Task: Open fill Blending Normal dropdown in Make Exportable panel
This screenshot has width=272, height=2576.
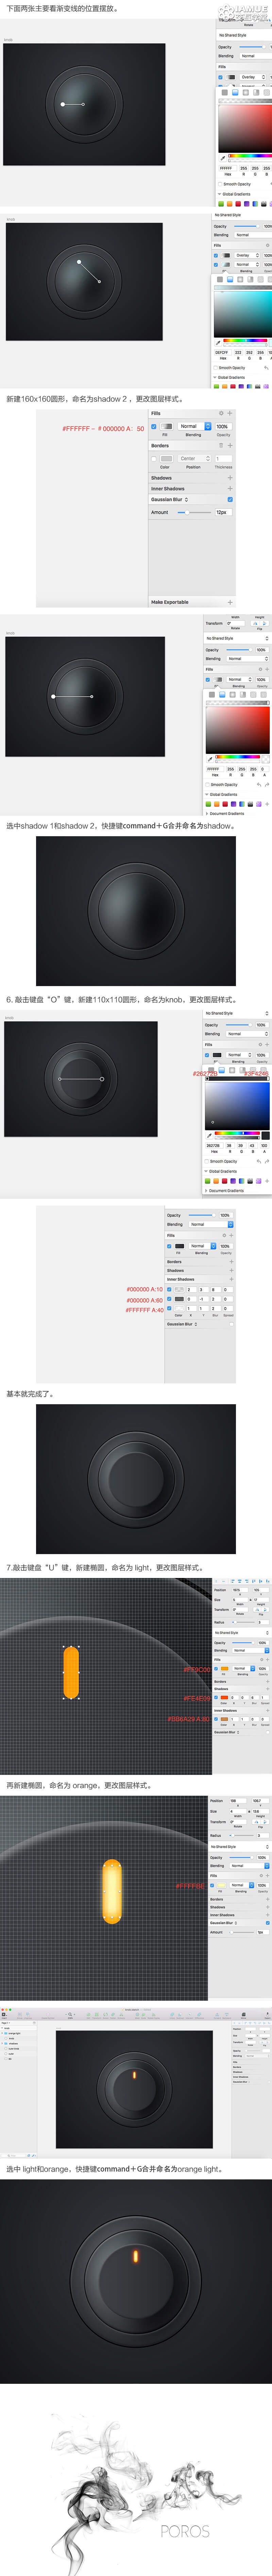Action: point(194,427)
